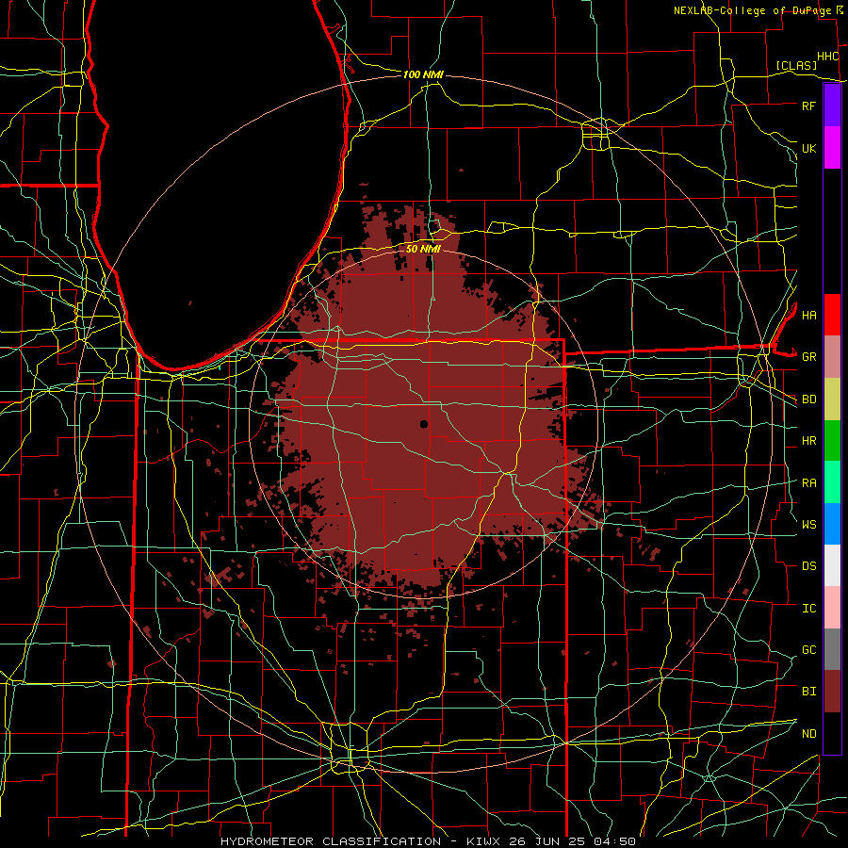Click the "BD" legend label
Viewport: 848px width, 848px height.
pos(808,400)
